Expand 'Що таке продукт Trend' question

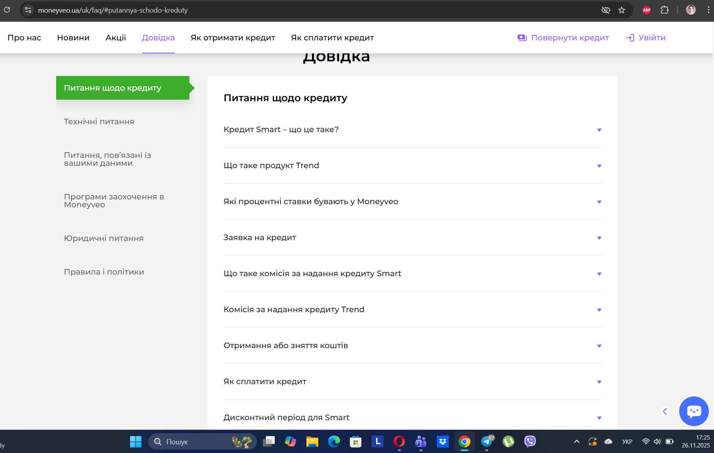(413, 166)
